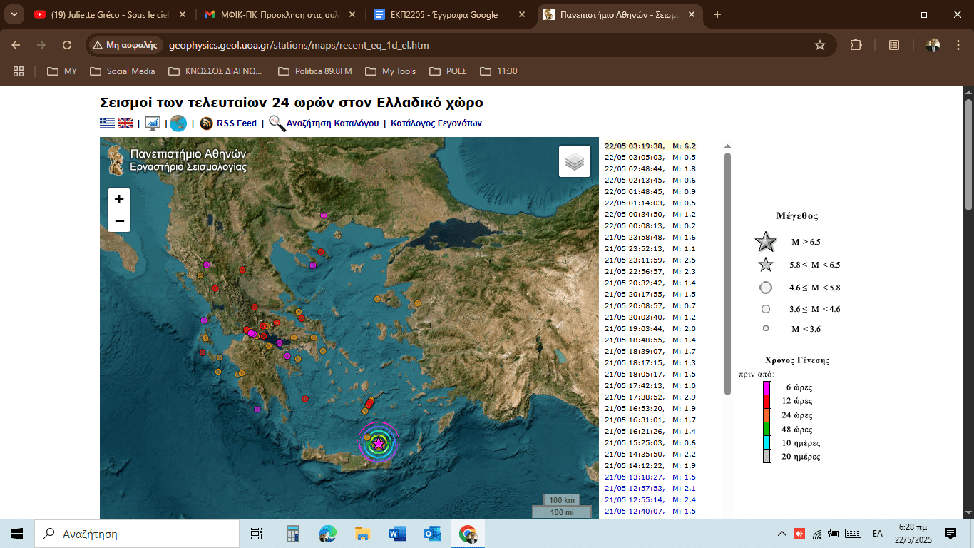
Task: Select the 21/05 12:55:14 M: 2.4 event
Action: pyautogui.click(x=650, y=499)
